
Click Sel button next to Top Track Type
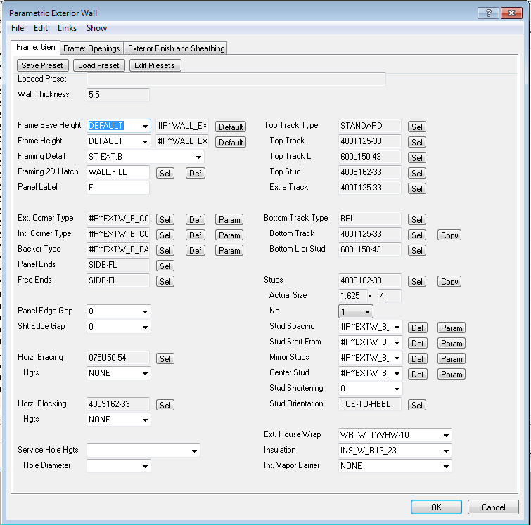click(x=417, y=127)
